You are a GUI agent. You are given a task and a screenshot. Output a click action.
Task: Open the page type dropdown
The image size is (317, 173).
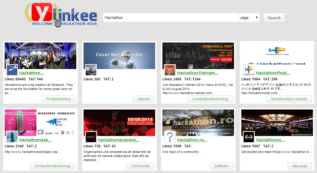coord(249,17)
